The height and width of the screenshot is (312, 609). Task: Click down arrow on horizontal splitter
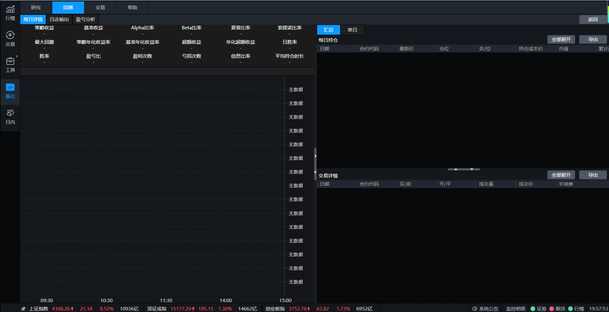pos(472,169)
